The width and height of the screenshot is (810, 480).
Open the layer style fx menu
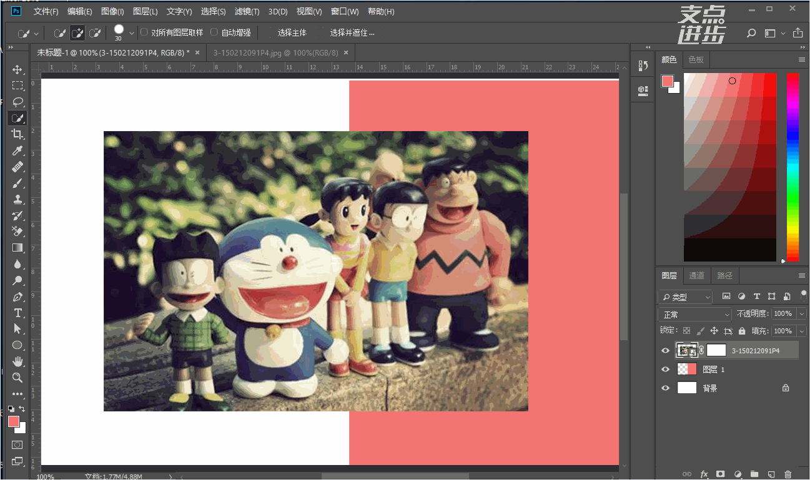[704, 474]
